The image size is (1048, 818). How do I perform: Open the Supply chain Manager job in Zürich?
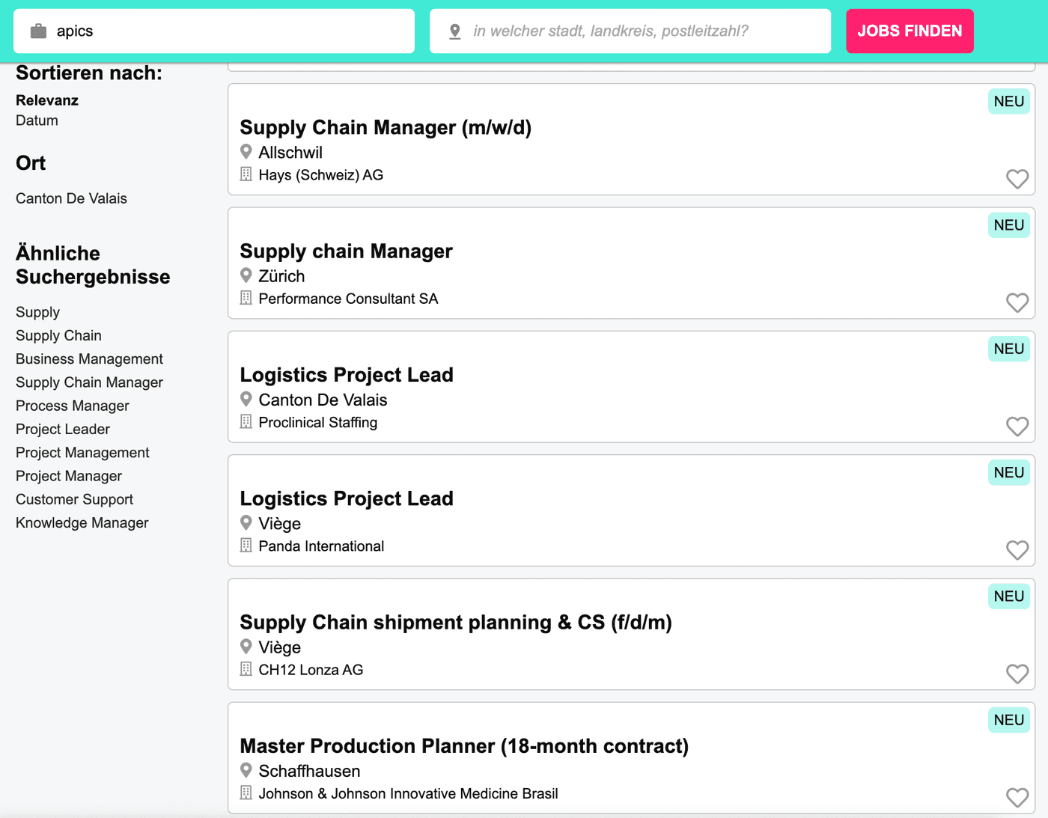(x=346, y=251)
